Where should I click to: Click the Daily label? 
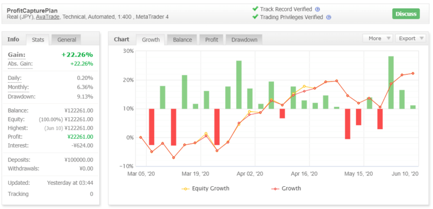point(15,78)
